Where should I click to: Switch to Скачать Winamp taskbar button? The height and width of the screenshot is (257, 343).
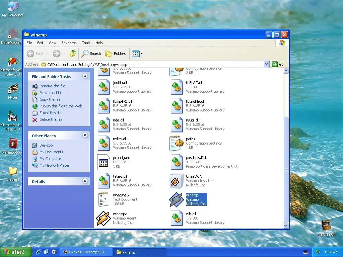click(x=86, y=252)
